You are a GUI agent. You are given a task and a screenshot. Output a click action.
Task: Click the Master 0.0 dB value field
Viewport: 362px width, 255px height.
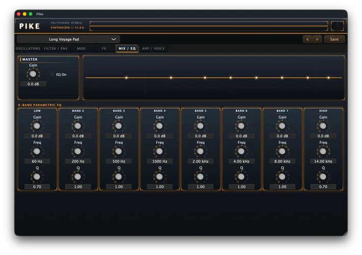(x=33, y=84)
